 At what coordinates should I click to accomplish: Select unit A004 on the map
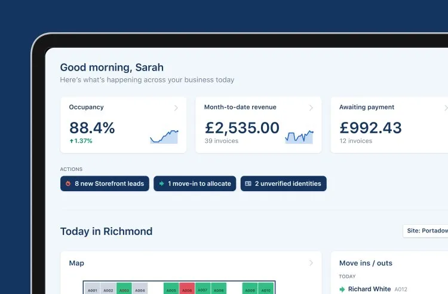(x=140, y=289)
